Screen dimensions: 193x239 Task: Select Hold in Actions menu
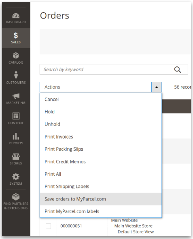coord(50,112)
